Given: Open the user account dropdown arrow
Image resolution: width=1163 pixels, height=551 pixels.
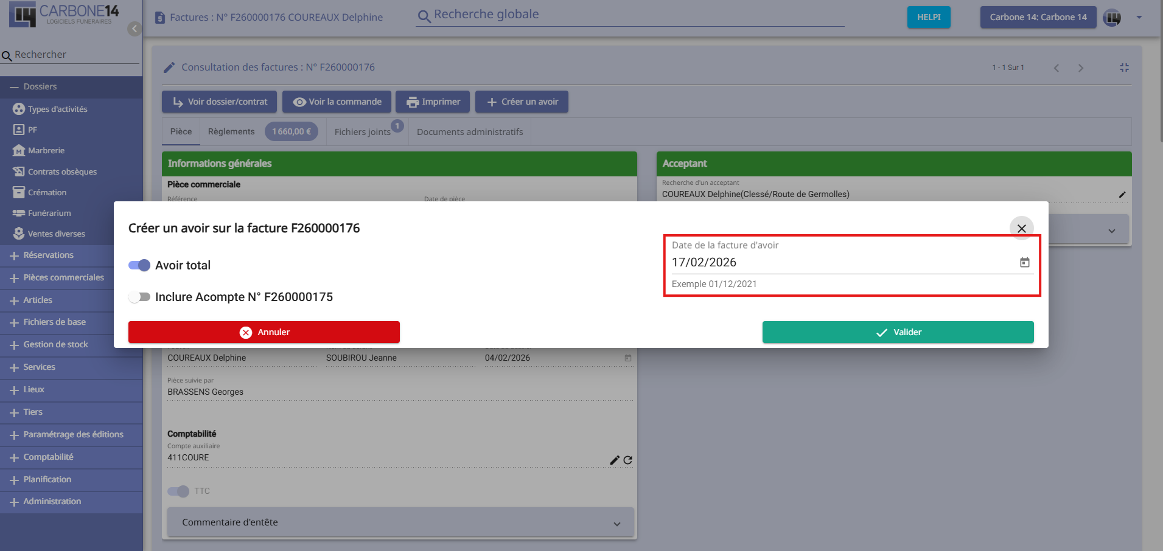Looking at the screenshot, I should (1139, 18).
